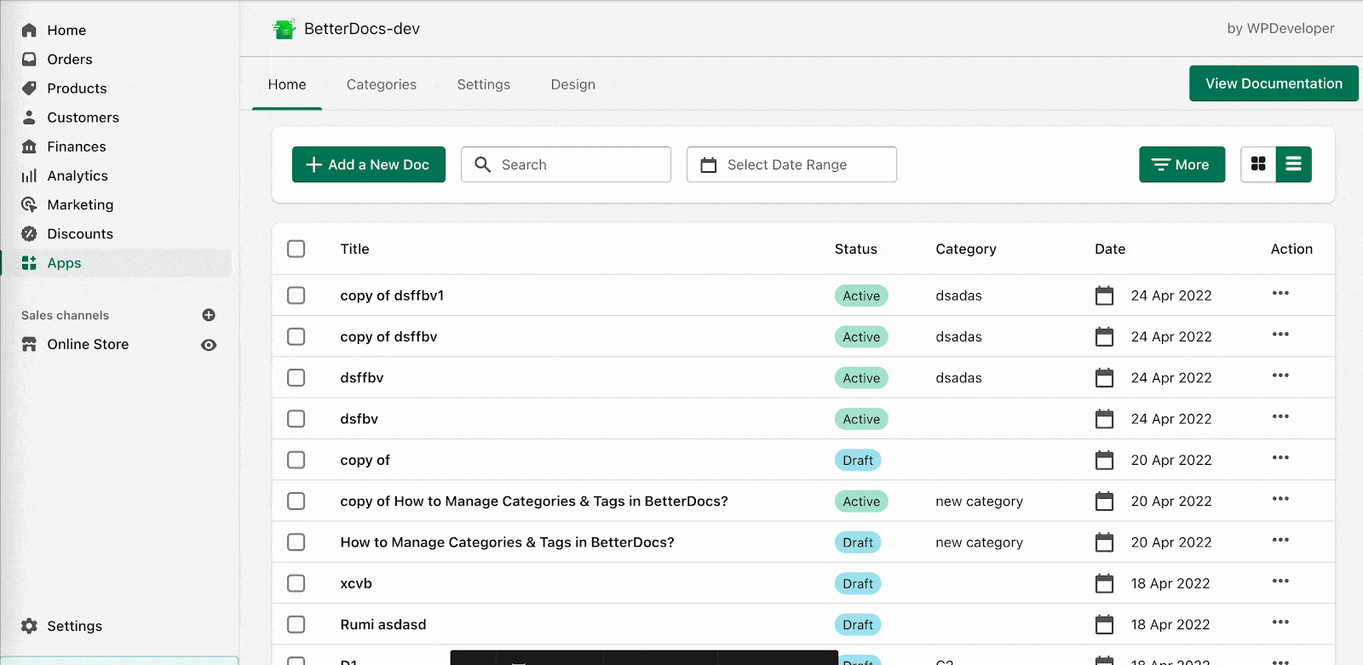The height and width of the screenshot is (665, 1363).
Task: Click Add a New Doc button
Action: tap(369, 164)
